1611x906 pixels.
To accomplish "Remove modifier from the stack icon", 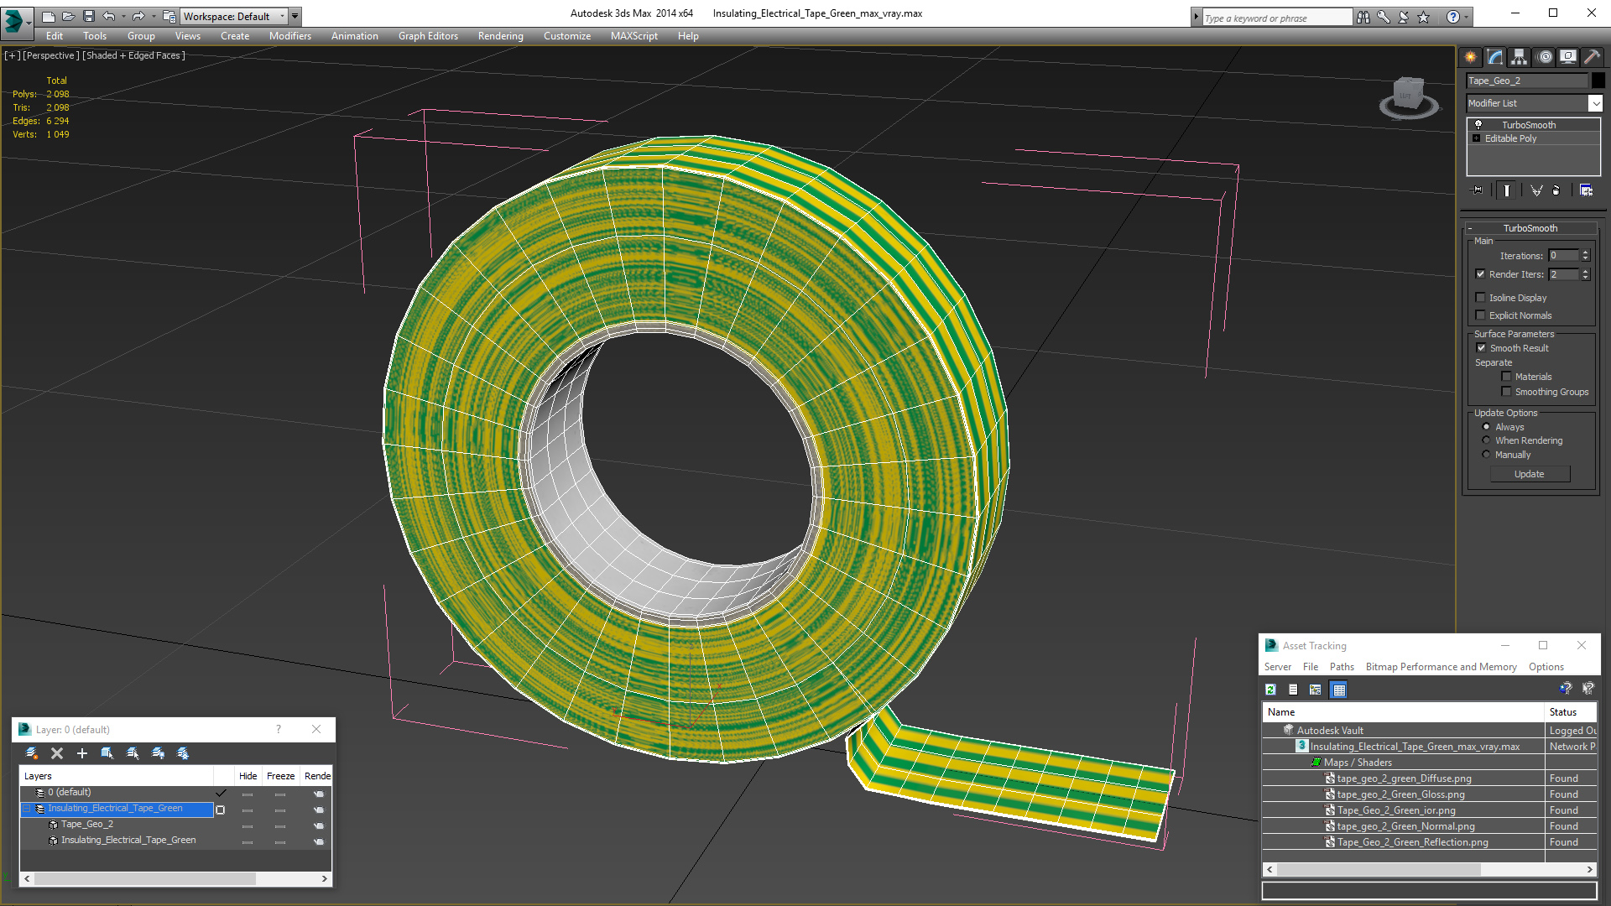I will (x=1556, y=190).
